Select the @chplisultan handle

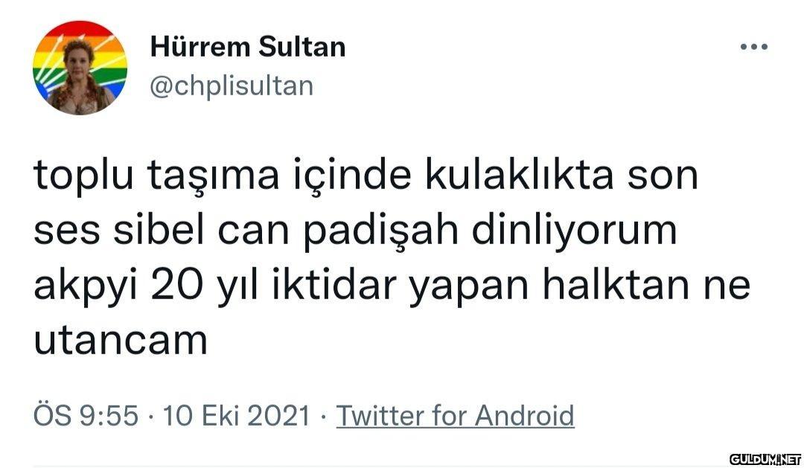coord(232,86)
